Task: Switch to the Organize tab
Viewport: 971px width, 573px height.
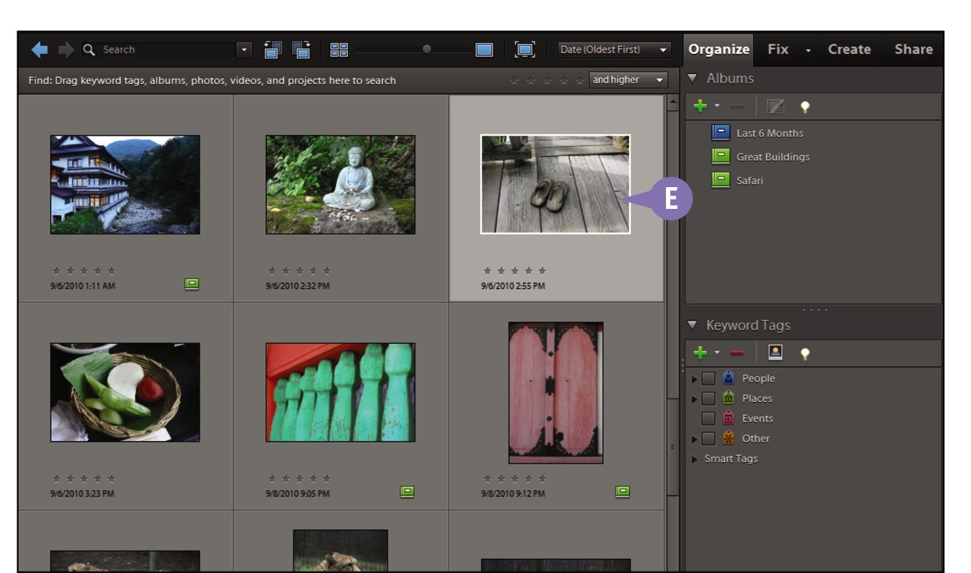Action: 718,49
